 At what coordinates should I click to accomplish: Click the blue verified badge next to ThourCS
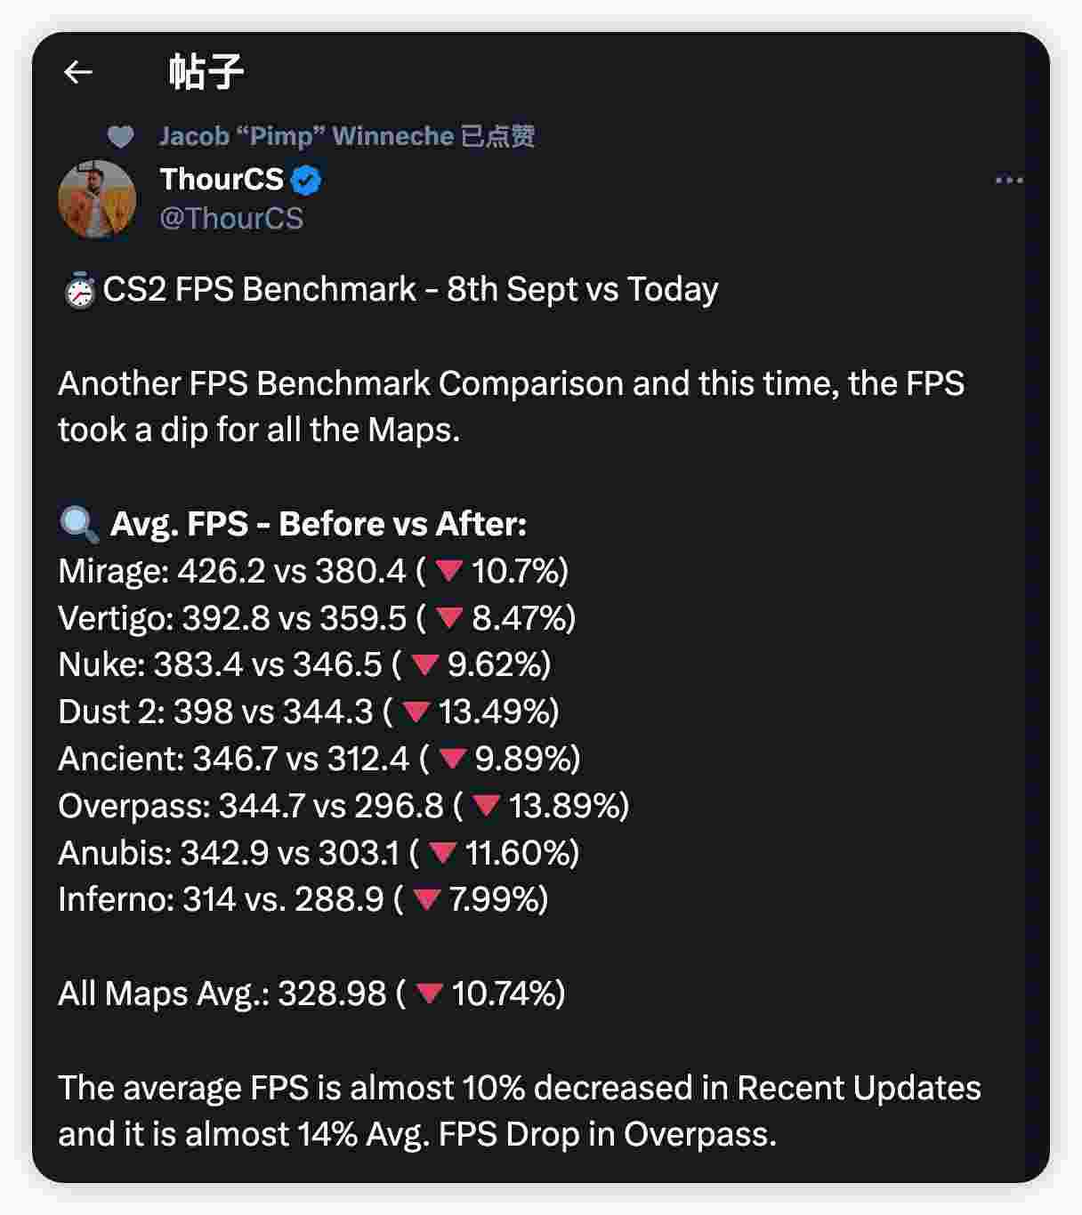(x=306, y=181)
